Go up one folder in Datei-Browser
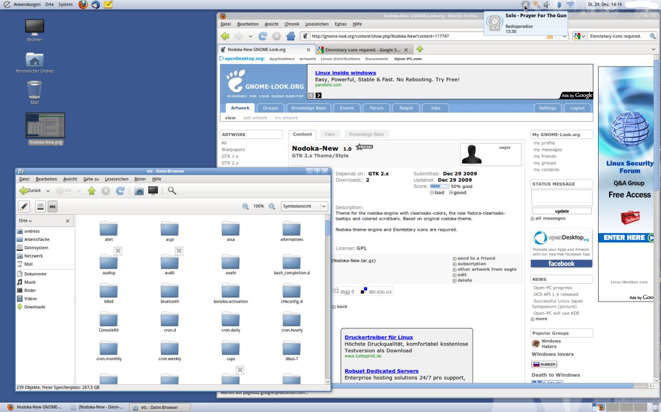 [92, 191]
